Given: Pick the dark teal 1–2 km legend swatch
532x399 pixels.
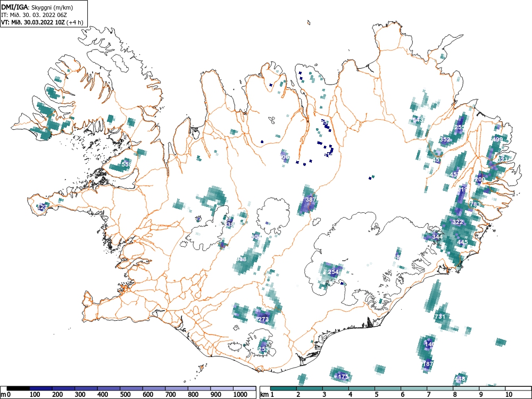Looking at the screenshot, I should [284, 388].
